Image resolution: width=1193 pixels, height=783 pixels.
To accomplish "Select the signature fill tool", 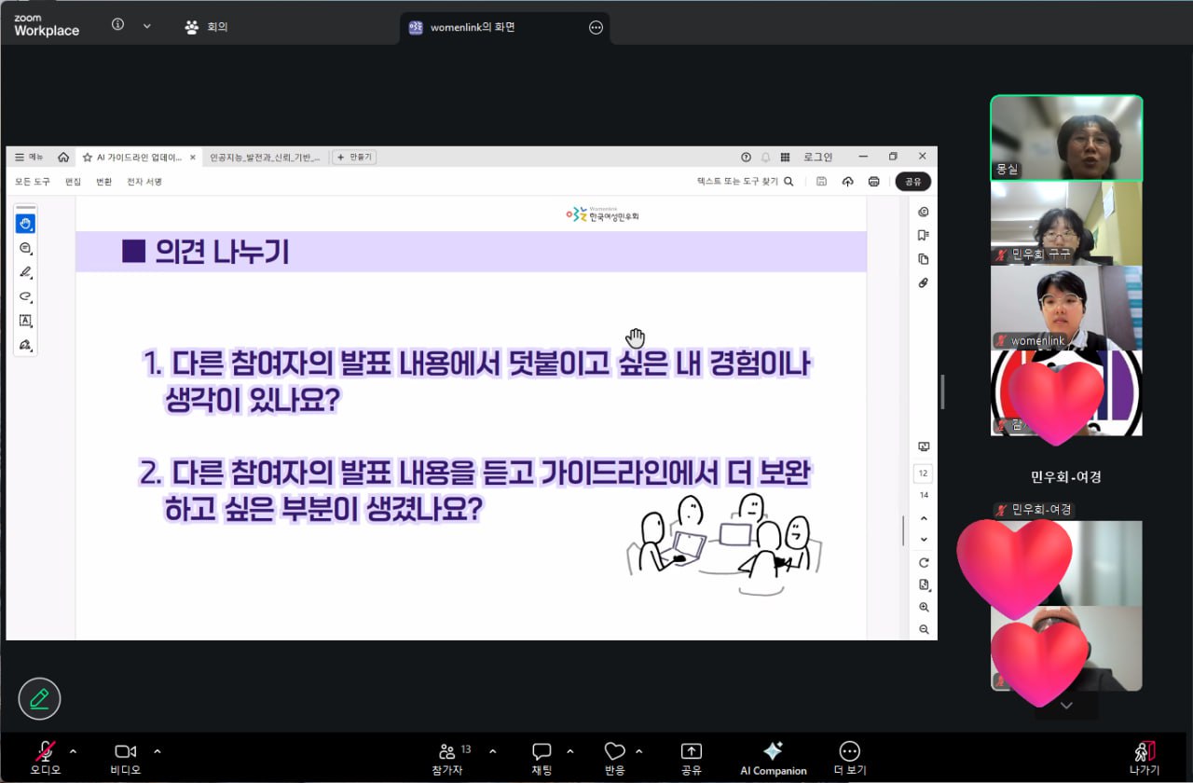I will [x=25, y=345].
